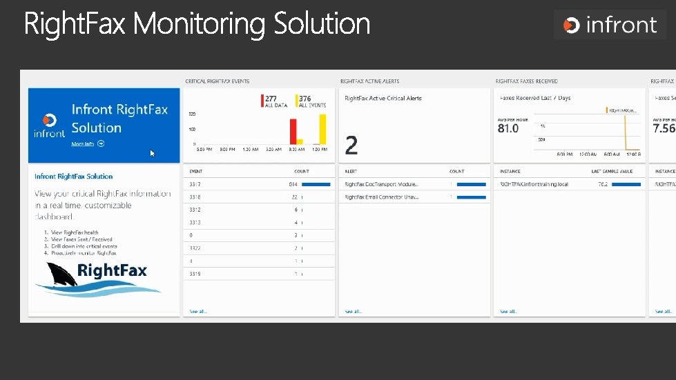Click the infront logo in blue tile
The width and height of the screenshot is (676, 380).
(x=49, y=126)
